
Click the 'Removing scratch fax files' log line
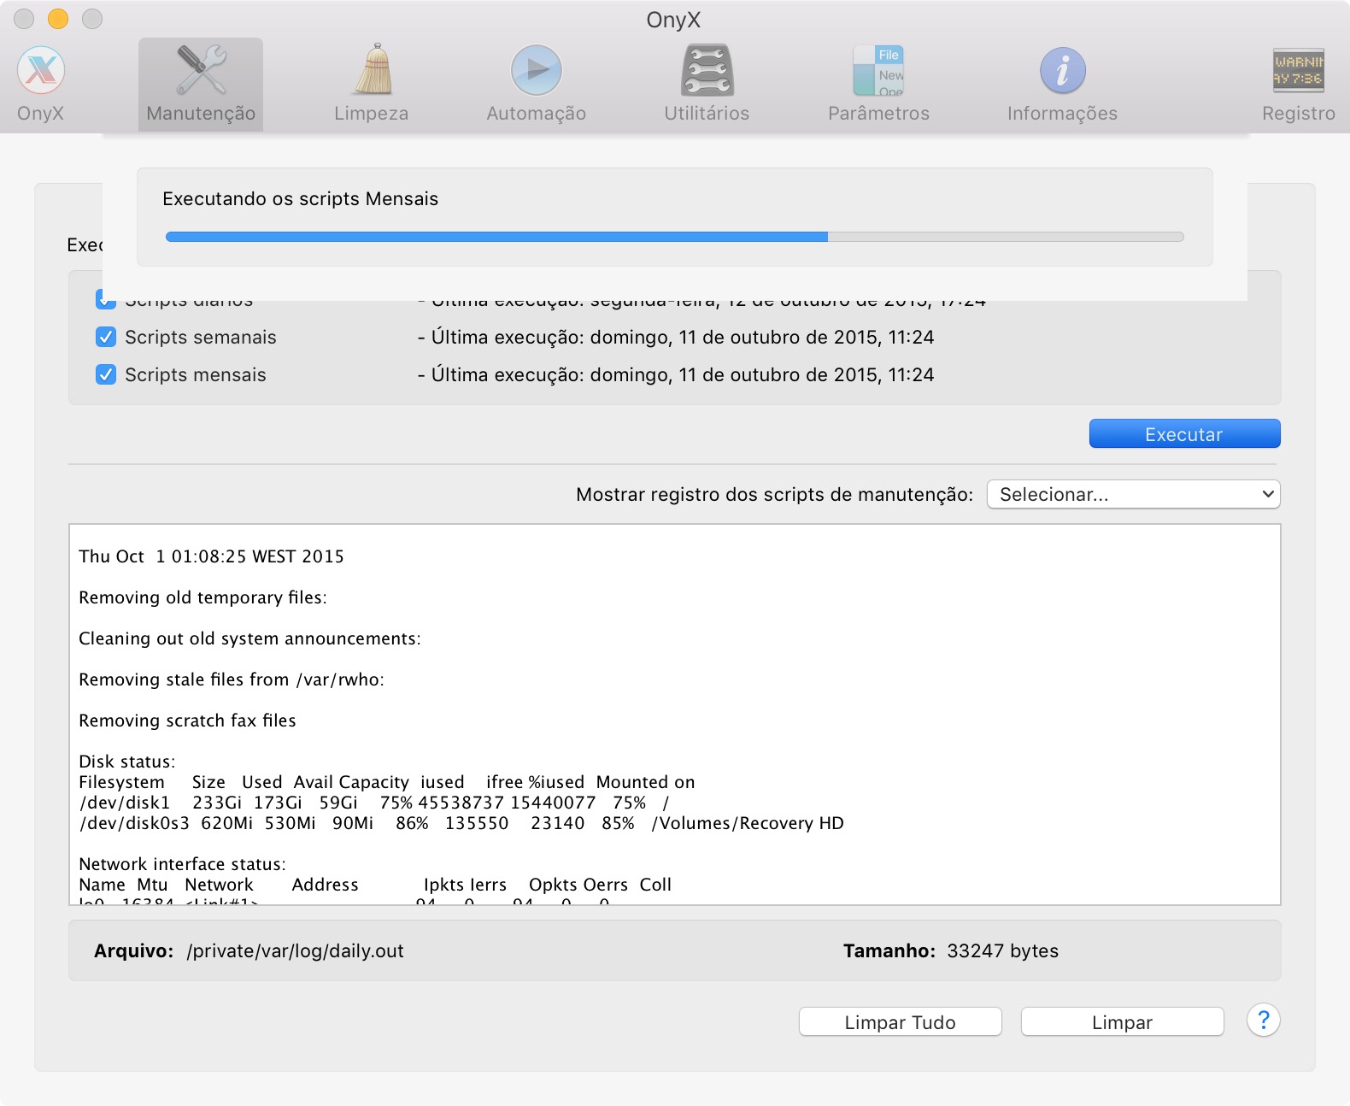pyautogui.click(x=187, y=721)
